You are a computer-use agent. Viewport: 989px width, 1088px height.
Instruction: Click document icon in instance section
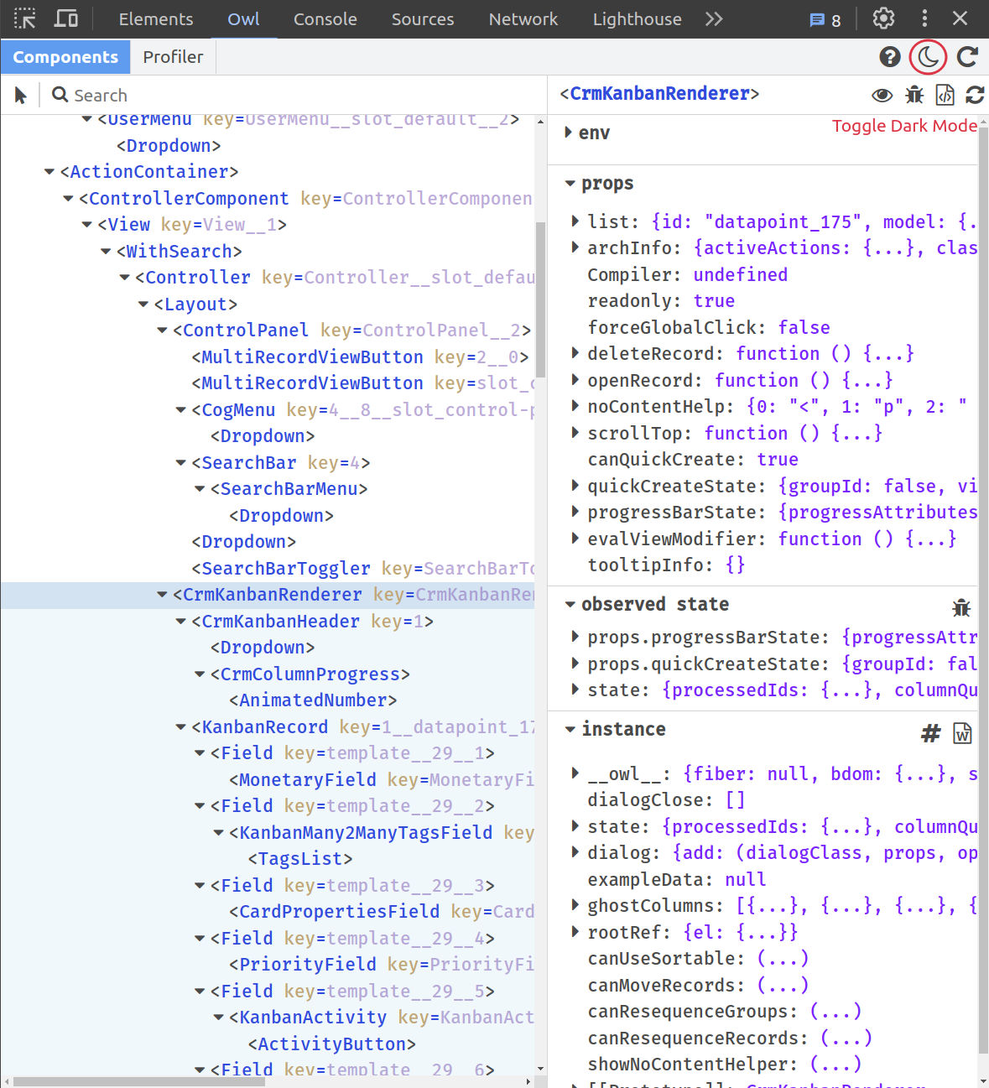[x=962, y=733]
